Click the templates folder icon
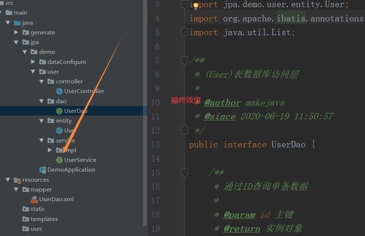This screenshot has width=365, height=236. click(x=26, y=219)
